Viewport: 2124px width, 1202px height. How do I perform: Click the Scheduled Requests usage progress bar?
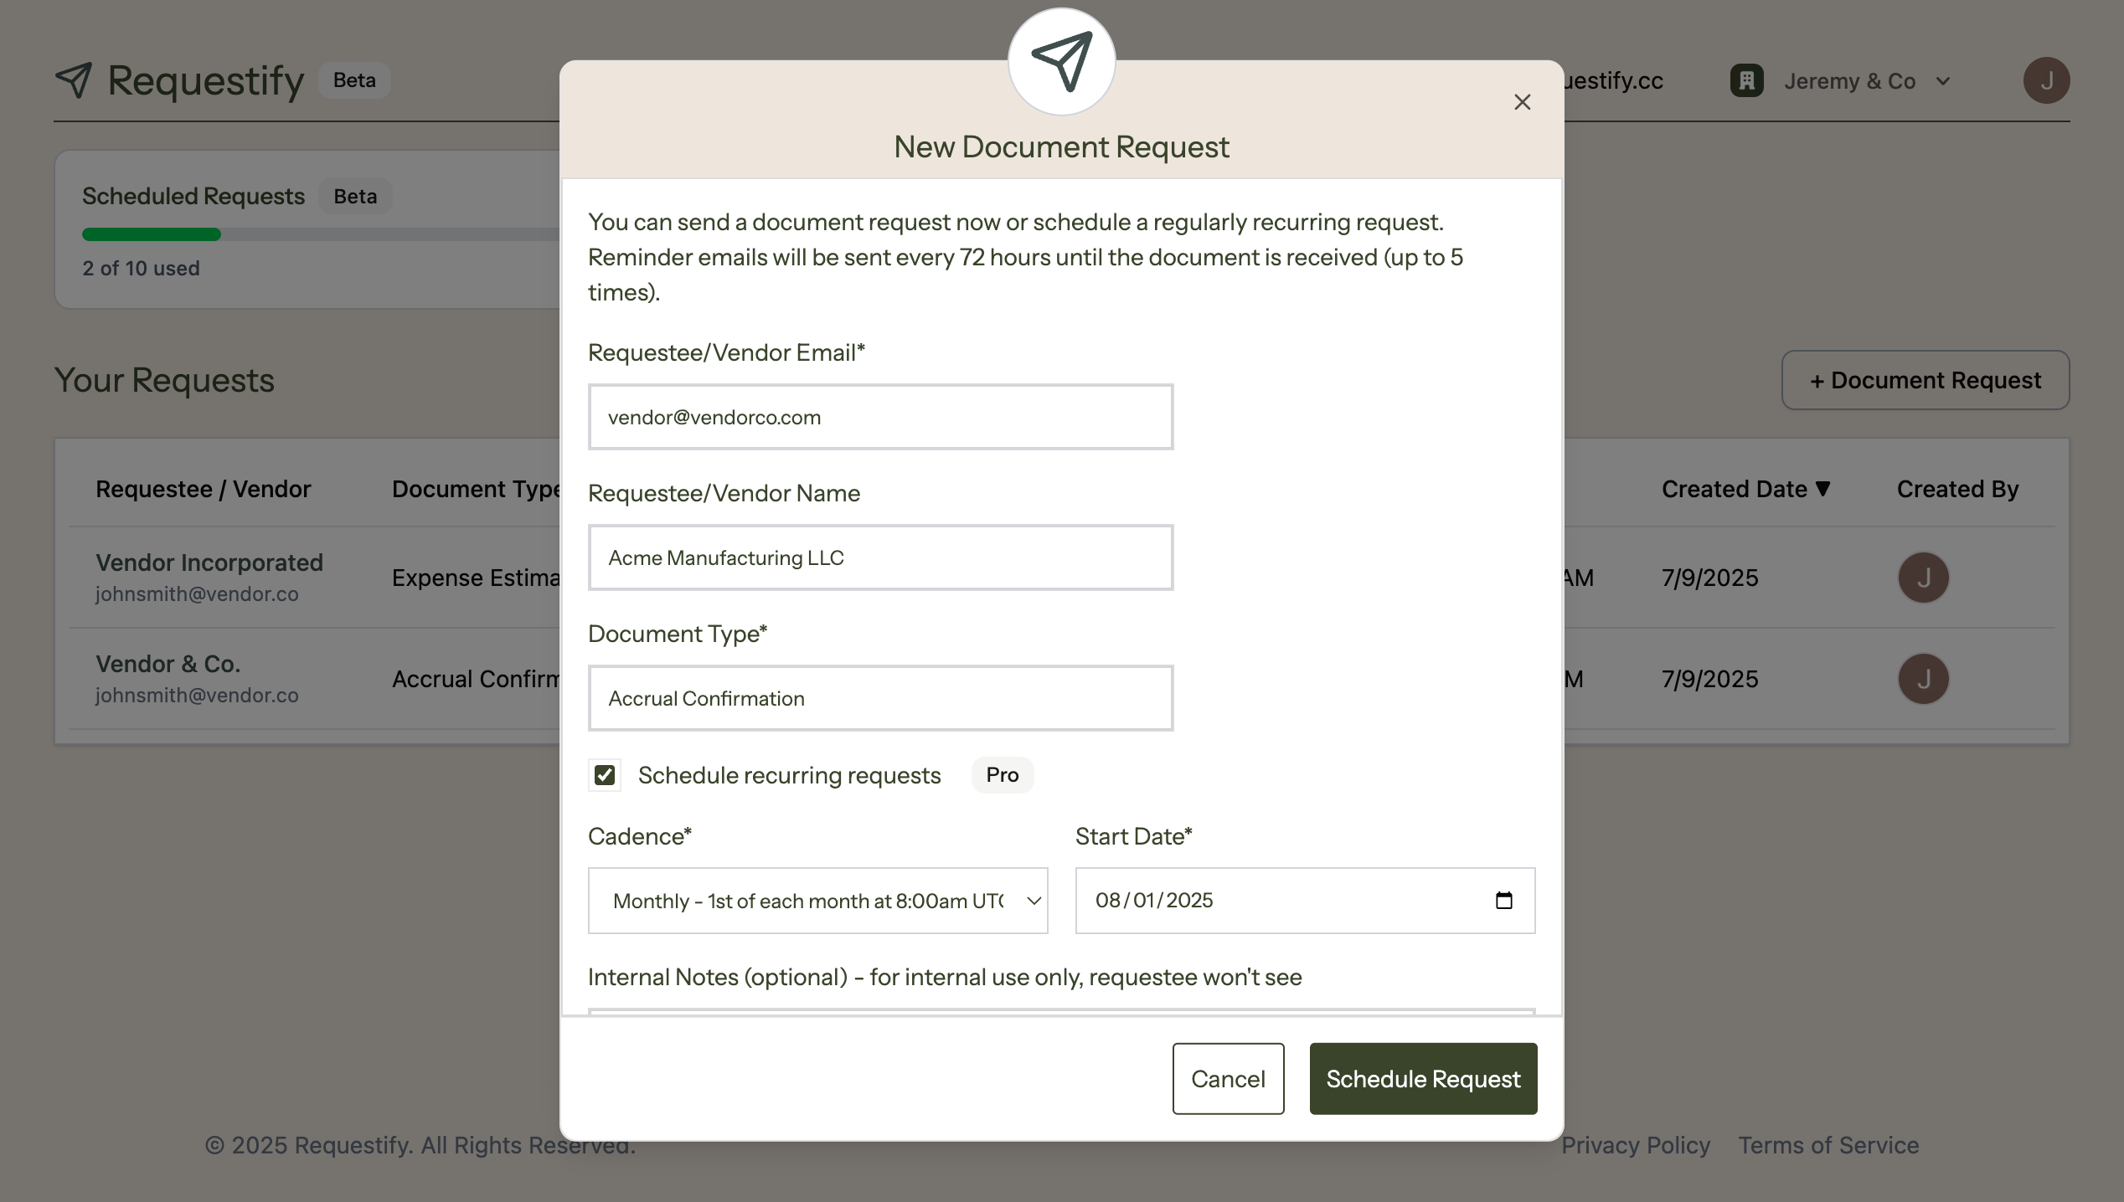(320, 234)
